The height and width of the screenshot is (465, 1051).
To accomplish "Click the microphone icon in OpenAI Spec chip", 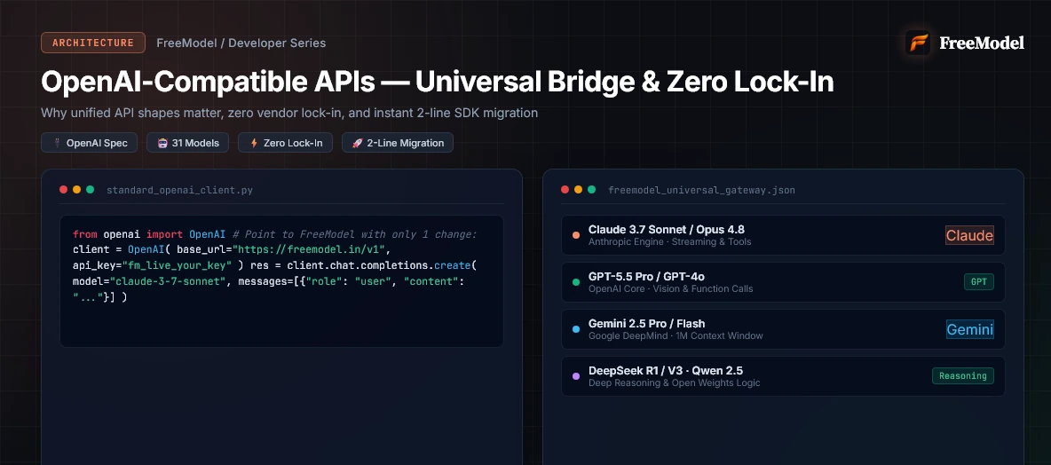I will tap(56, 143).
